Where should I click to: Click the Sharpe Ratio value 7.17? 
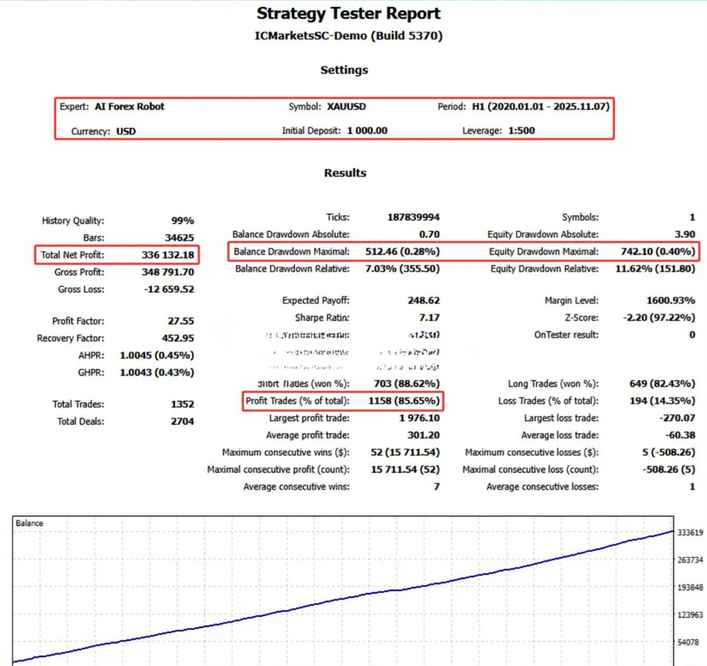[x=429, y=317]
